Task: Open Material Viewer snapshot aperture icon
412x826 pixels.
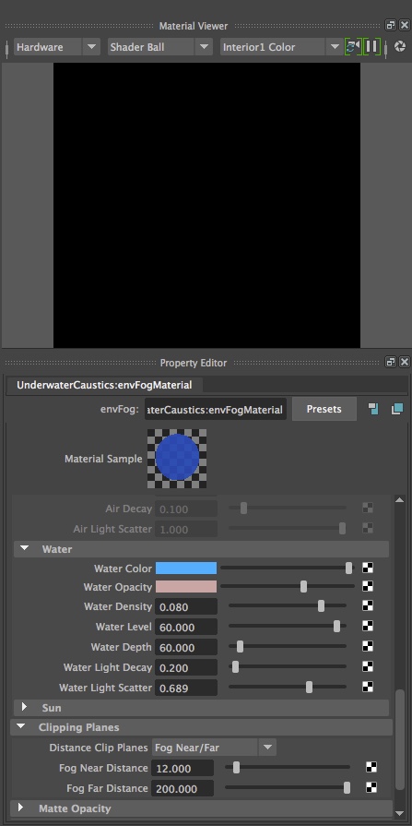Action: [x=399, y=46]
